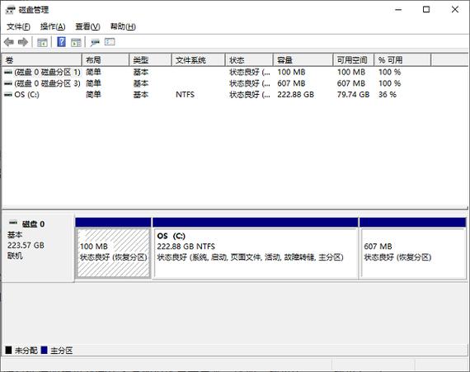470x372 pixels.
Task: Click the drive icon of OS (C:) row
Action: 8,95
